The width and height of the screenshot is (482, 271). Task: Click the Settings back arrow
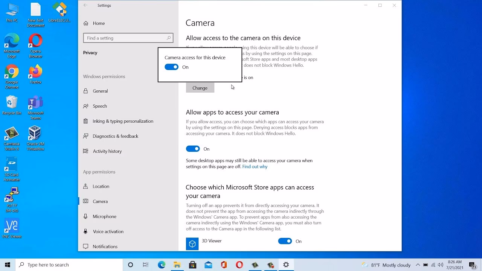(x=85, y=5)
